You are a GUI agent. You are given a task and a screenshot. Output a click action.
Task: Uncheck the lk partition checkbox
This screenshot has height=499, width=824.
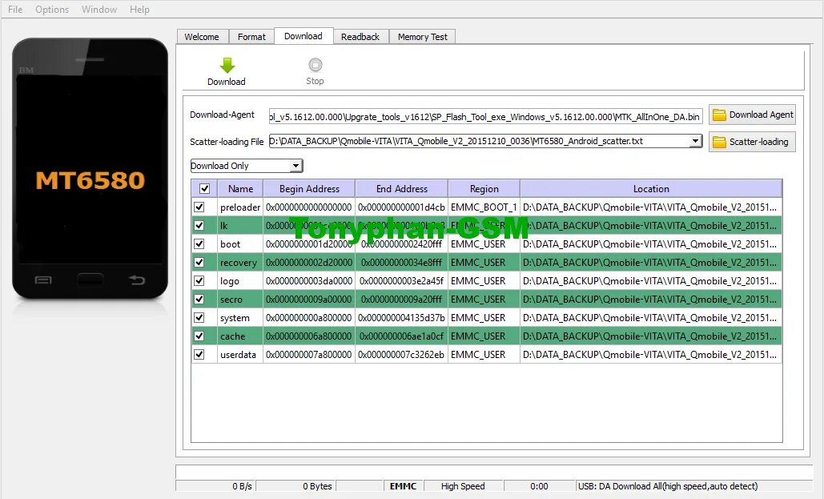click(x=199, y=226)
